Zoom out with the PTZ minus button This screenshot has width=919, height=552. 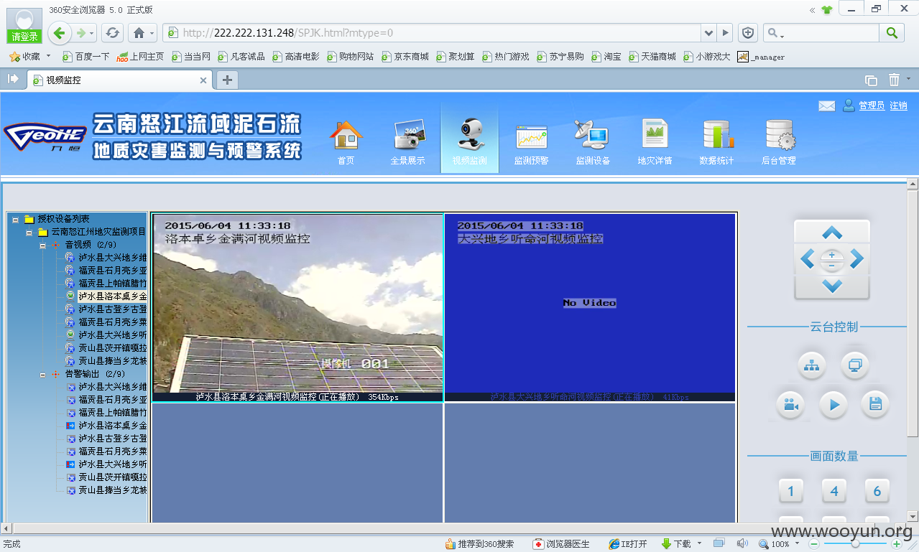tap(831, 265)
